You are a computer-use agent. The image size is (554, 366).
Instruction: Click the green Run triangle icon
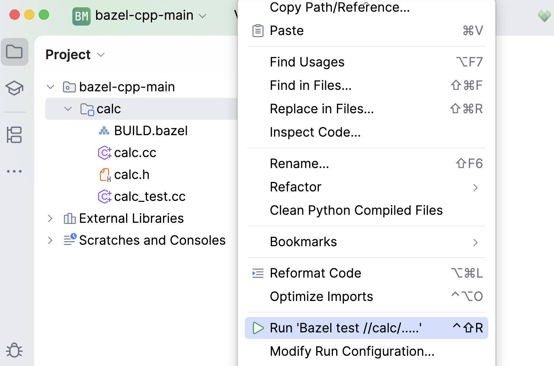point(258,328)
